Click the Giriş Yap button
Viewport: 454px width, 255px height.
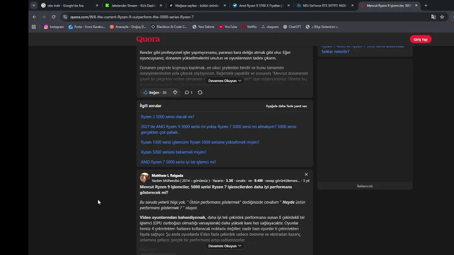pyautogui.click(x=420, y=39)
